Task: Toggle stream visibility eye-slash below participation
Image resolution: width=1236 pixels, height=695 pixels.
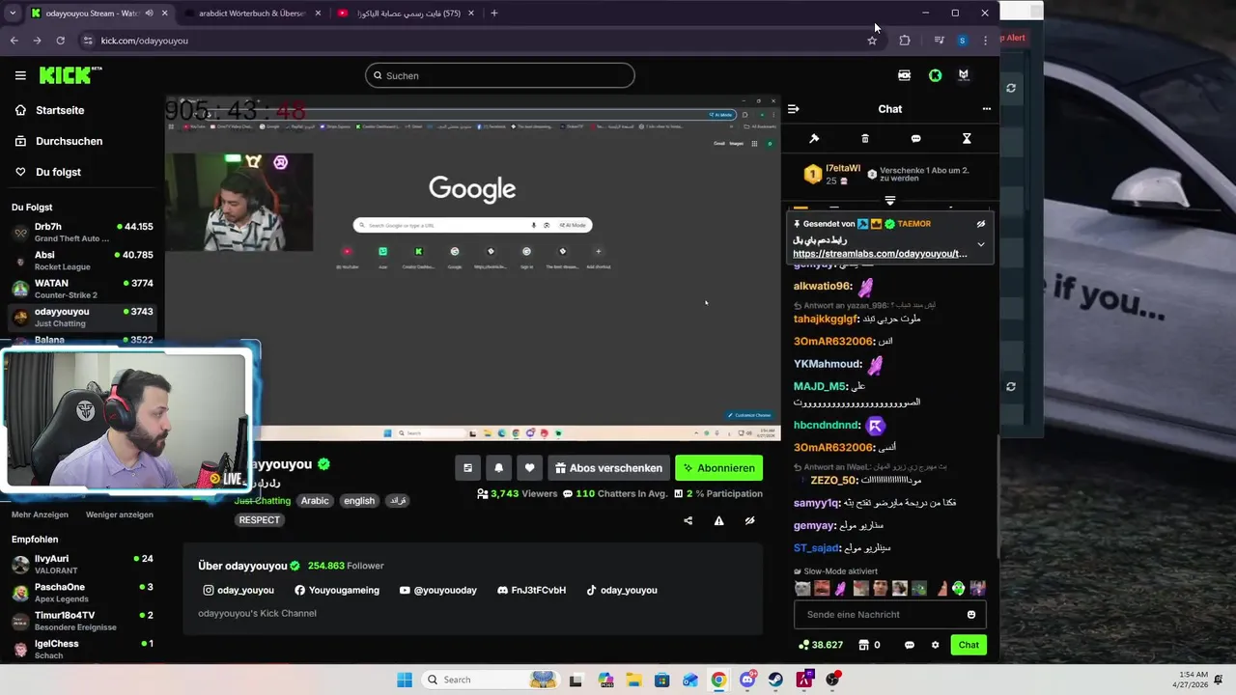Action: point(749,521)
